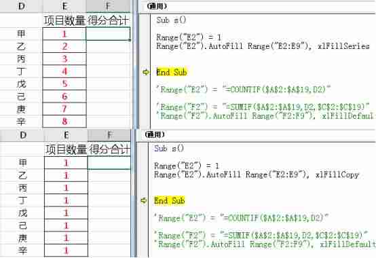Click the 得分合计 header cell in bottom spreadsheet
The width and height of the screenshot is (376, 258).
[109, 149]
